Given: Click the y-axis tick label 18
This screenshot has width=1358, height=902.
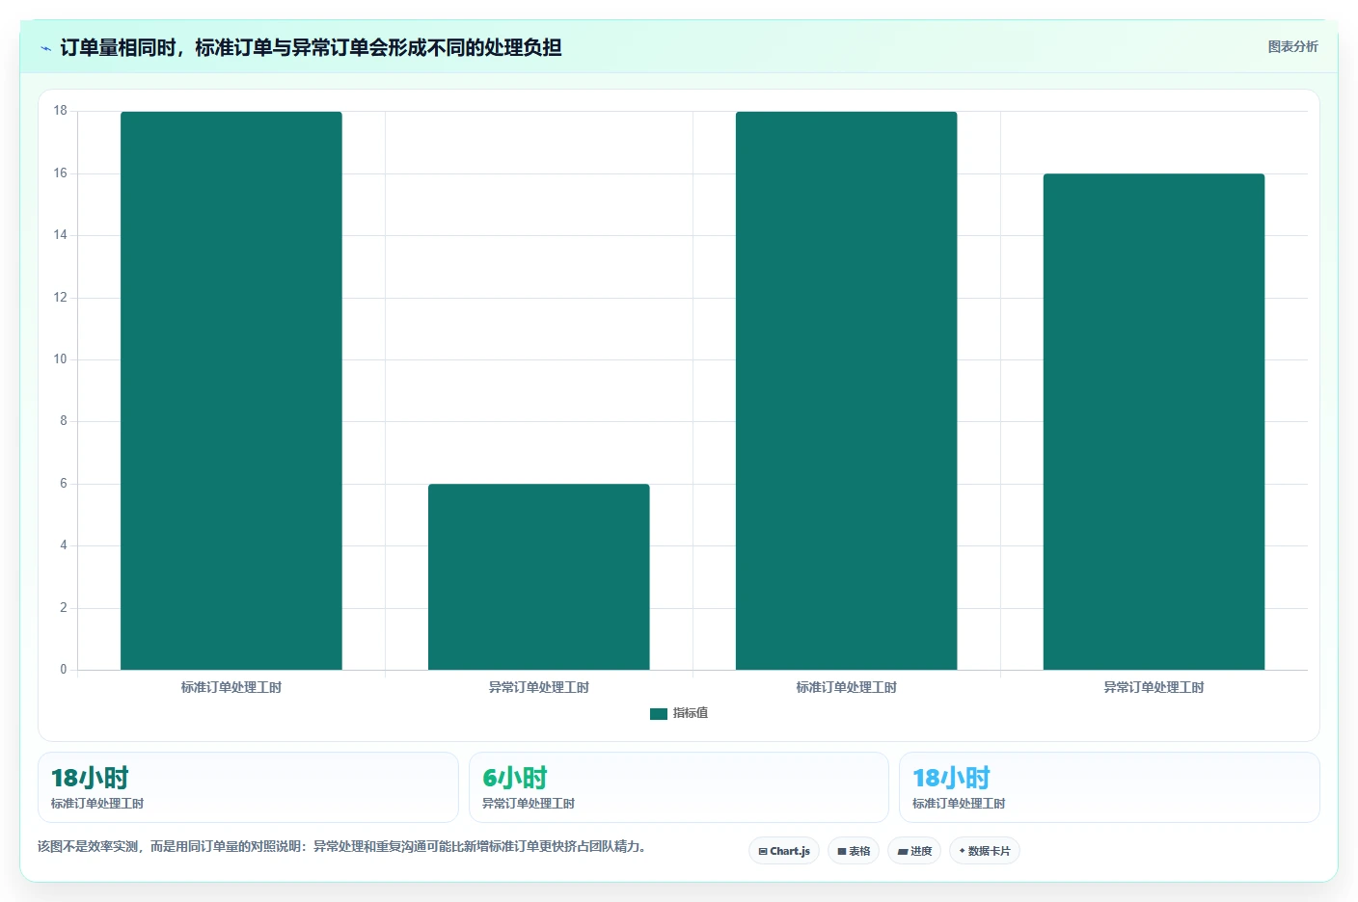Looking at the screenshot, I should (x=61, y=111).
